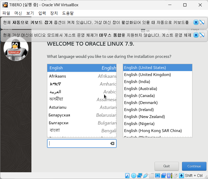Click the optical disc drive status icon
Viewport: 208px width, 179px height.
click(133, 176)
